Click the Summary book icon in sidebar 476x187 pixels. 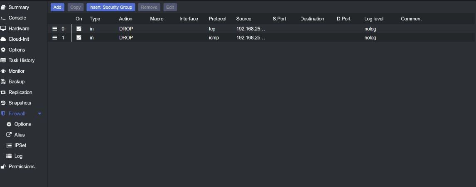(x=3, y=7)
